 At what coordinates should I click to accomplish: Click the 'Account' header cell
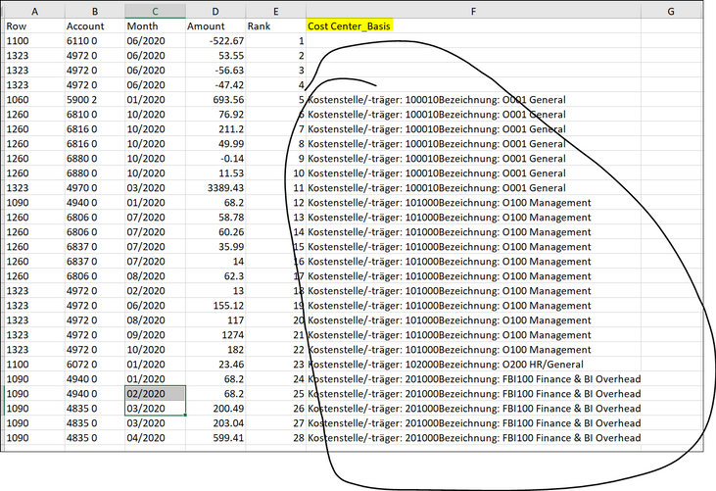click(x=95, y=26)
